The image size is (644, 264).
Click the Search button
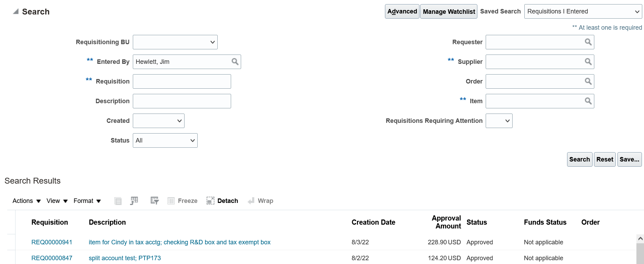[x=579, y=159]
